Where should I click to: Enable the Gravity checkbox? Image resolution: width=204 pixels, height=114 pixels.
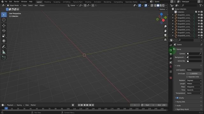177,98
